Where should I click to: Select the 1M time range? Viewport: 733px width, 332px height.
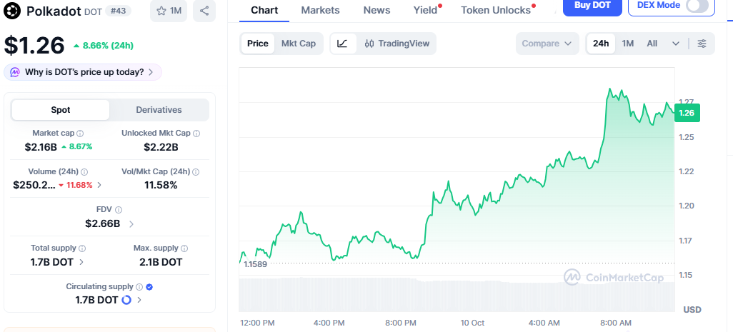pos(627,44)
